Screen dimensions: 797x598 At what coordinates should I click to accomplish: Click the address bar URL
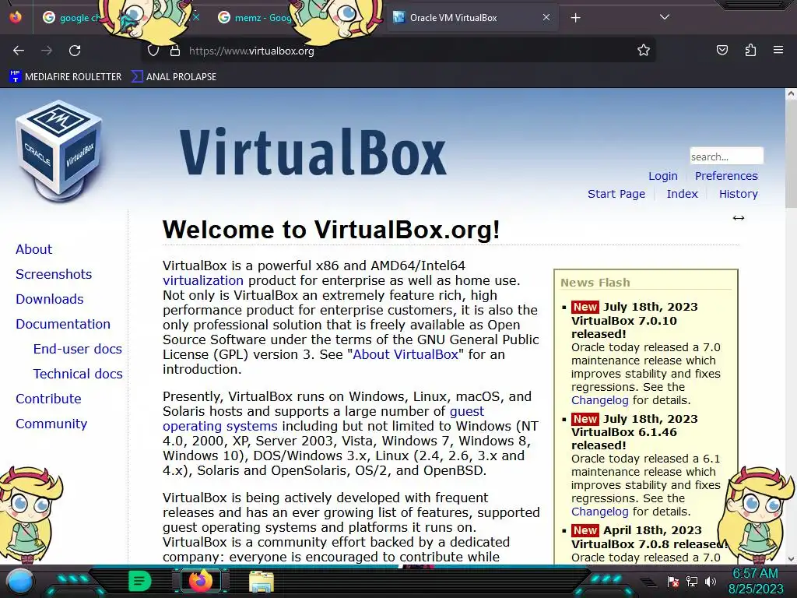coord(251,51)
